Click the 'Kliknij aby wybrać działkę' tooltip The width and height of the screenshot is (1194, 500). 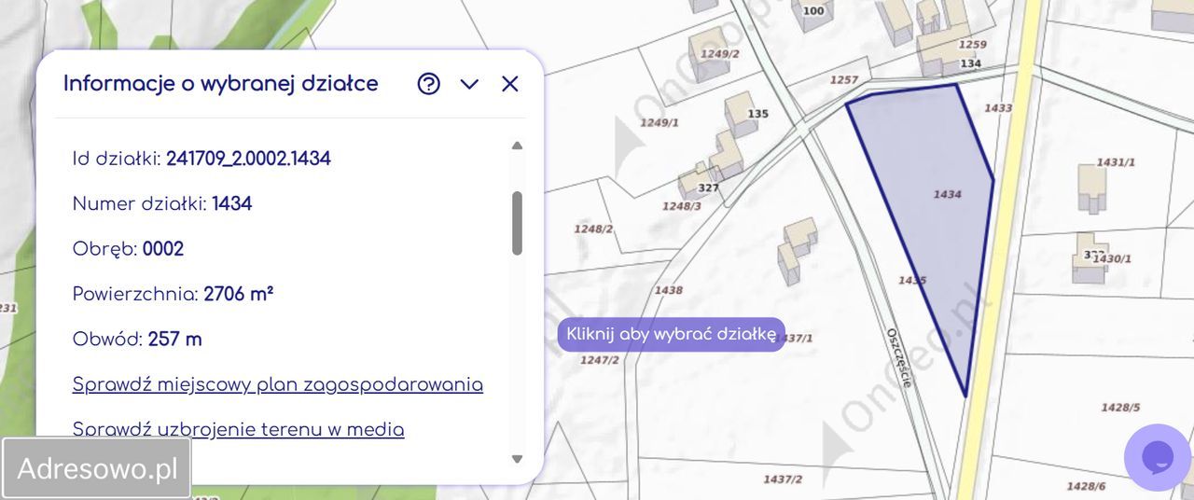click(672, 335)
